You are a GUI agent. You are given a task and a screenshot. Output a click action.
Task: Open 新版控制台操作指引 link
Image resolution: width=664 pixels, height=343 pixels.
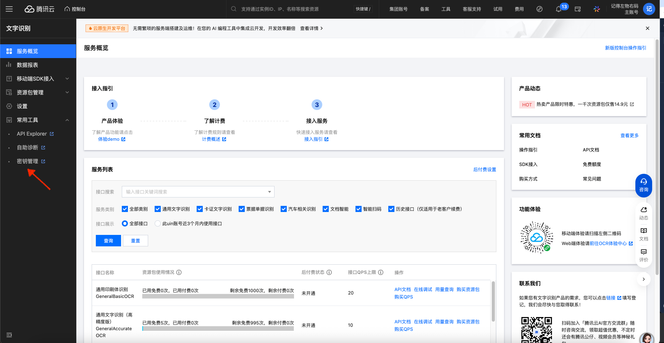pos(626,48)
